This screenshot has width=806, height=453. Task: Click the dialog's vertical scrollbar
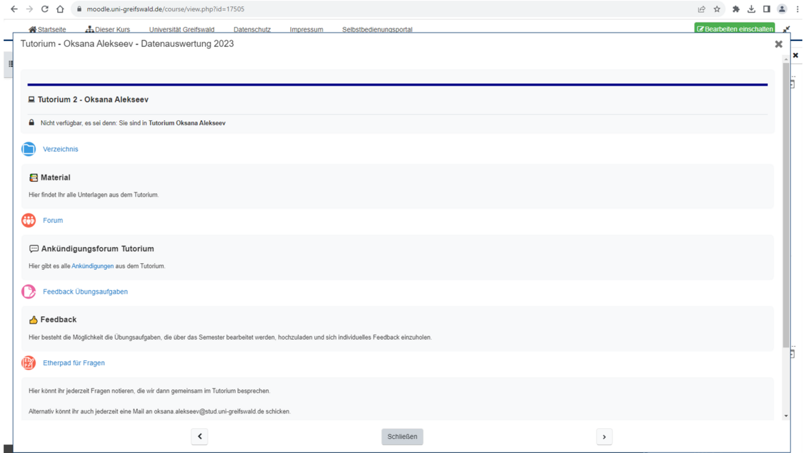click(x=786, y=201)
